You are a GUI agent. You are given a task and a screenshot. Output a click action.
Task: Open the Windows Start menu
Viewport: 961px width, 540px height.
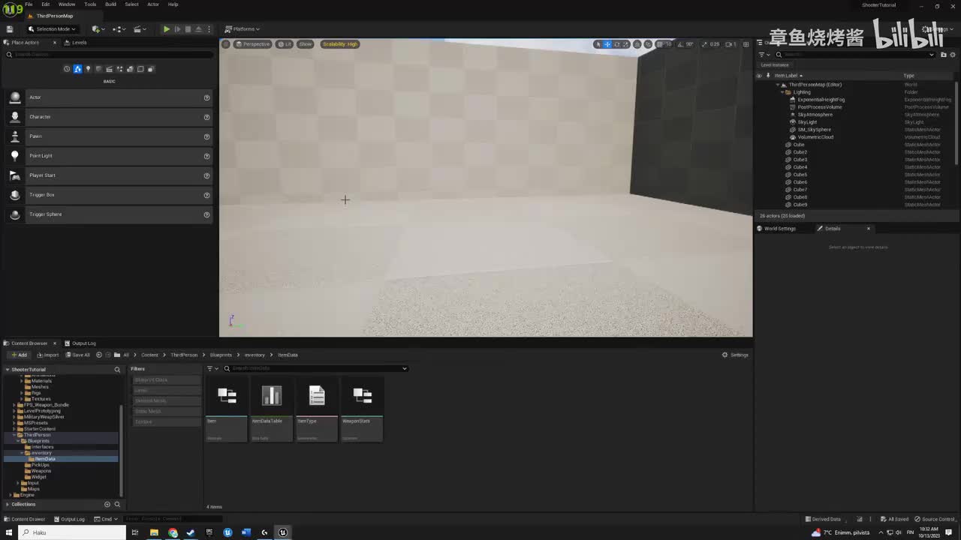click(9, 532)
